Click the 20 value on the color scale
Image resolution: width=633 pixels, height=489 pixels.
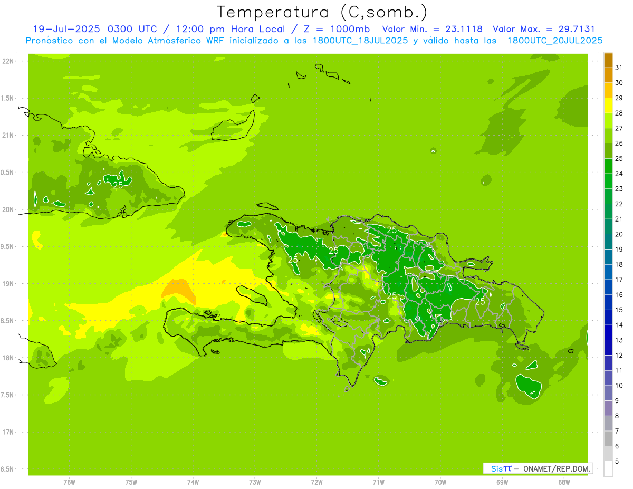[619, 234]
